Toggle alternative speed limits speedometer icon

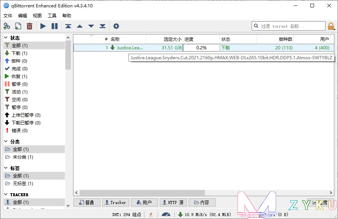click(166, 214)
